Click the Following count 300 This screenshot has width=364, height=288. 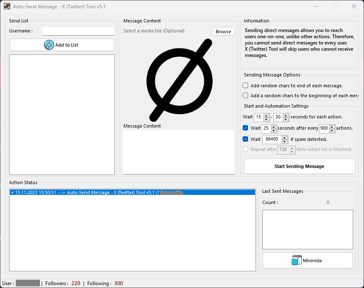coord(118,283)
